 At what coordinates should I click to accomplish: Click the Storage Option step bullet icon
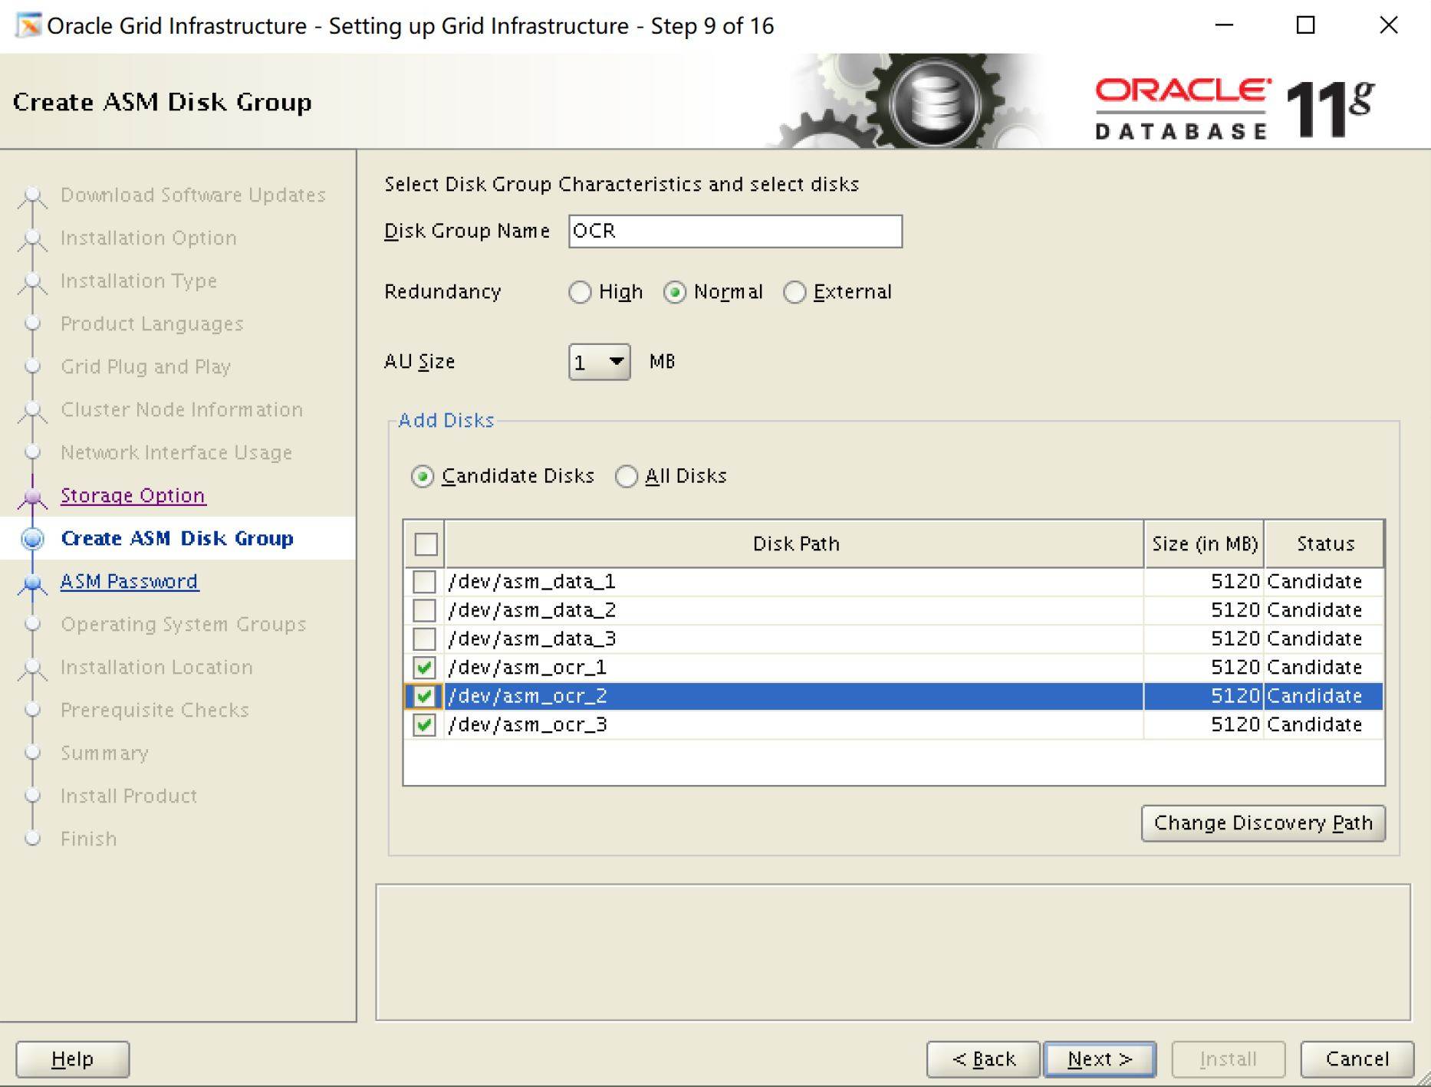[32, 497]
